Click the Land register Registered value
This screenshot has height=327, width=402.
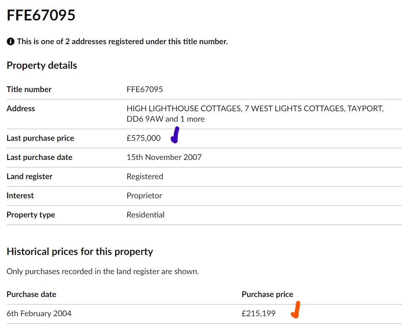click(x=145, y=177)
